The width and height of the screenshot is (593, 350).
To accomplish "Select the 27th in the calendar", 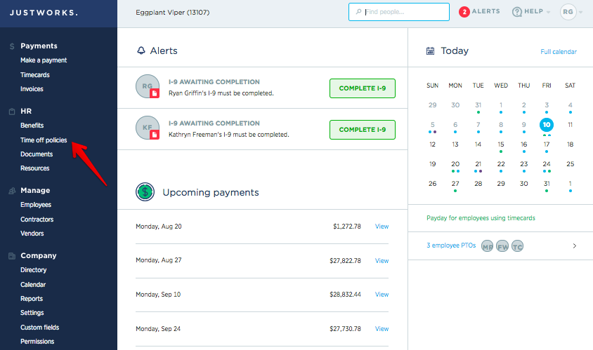I will pos(455,184).
